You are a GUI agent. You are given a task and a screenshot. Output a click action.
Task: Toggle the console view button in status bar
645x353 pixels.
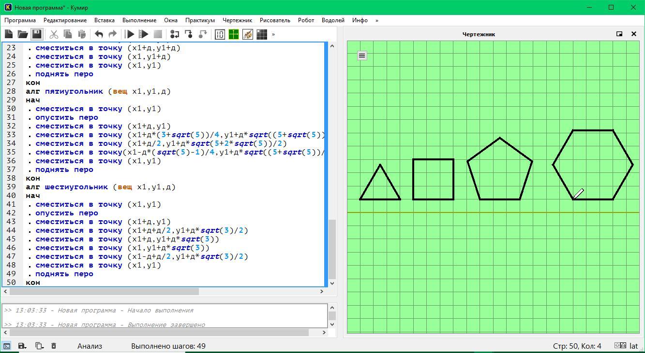(7, 346)
